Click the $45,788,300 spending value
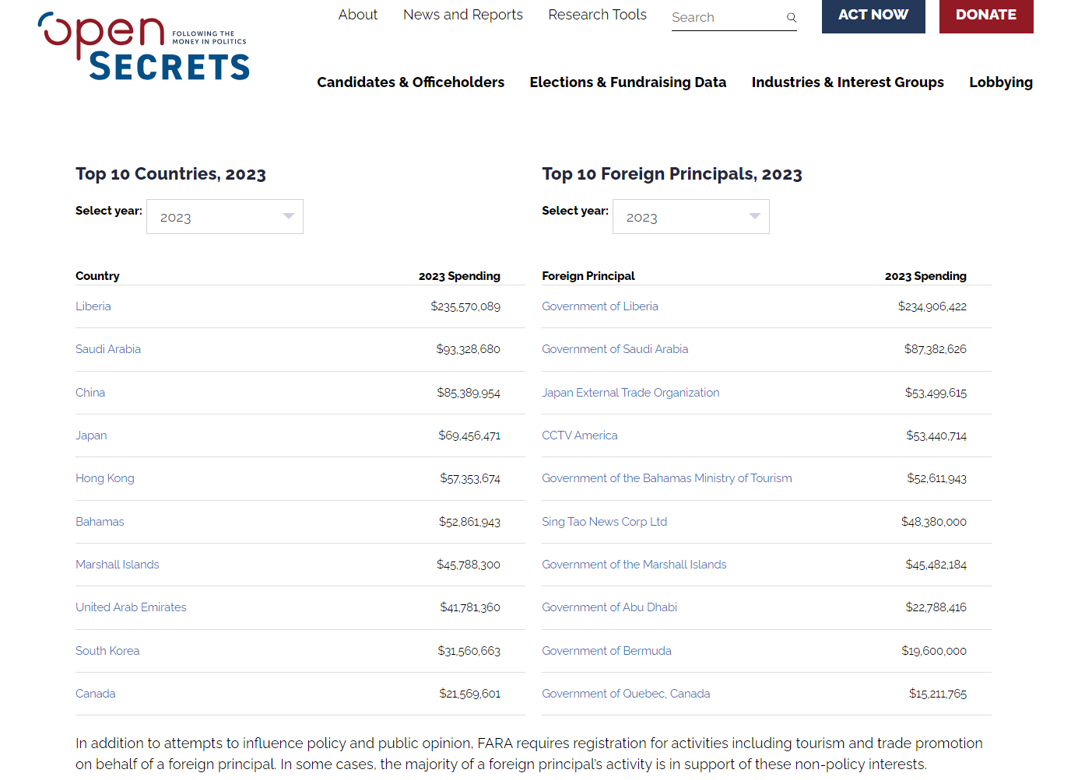The width and height of the screenshot is (1078, 780). [469, 565]
